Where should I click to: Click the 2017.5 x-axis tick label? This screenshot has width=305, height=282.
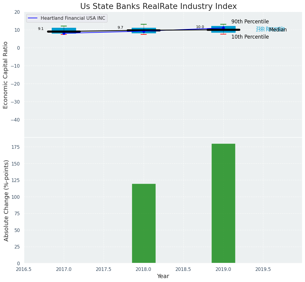pos(104,269)
